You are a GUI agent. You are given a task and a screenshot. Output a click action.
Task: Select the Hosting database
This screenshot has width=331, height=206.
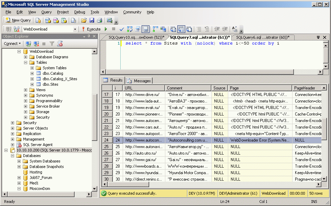[36, 172]
